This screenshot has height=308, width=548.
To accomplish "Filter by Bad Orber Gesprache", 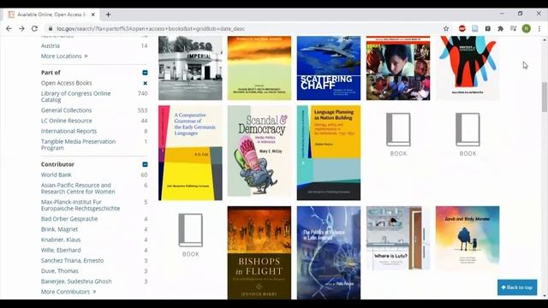I will [x=69, y=219].
